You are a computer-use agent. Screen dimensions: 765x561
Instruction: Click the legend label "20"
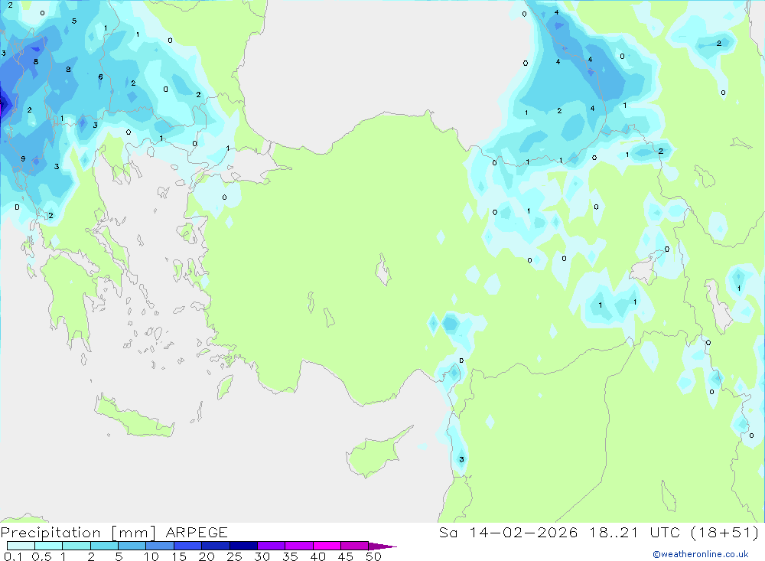pos(207,556)
